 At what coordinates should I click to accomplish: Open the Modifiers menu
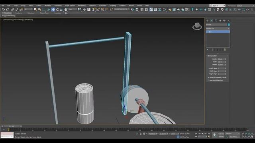48,6
